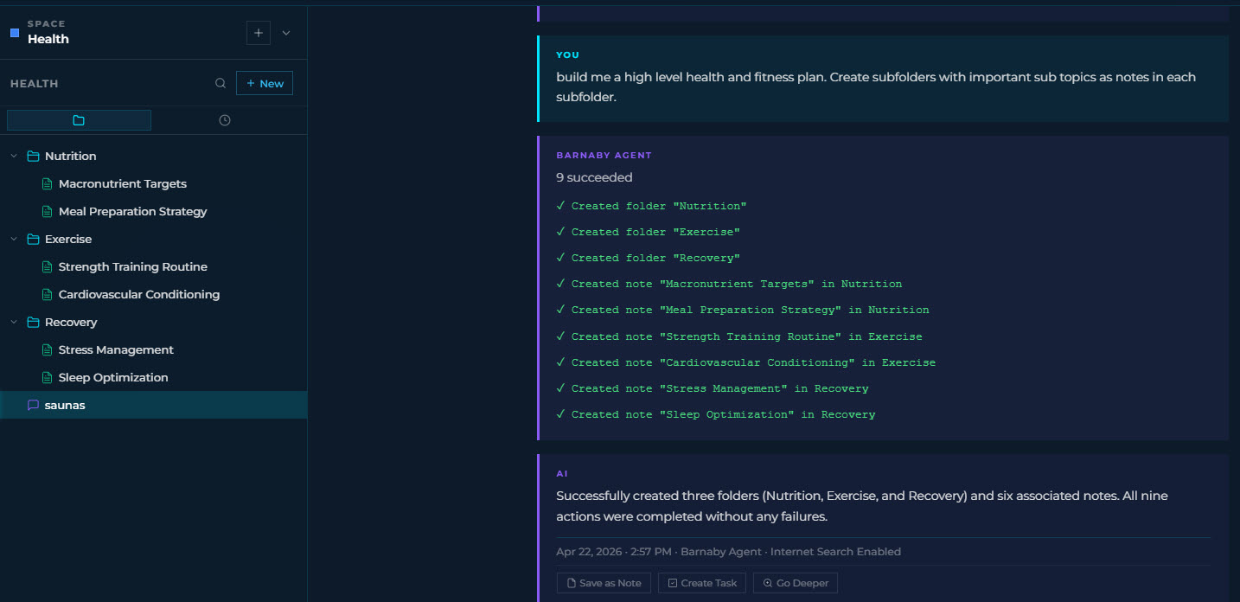Switch to the history clock tab

(x=224, y=119)
